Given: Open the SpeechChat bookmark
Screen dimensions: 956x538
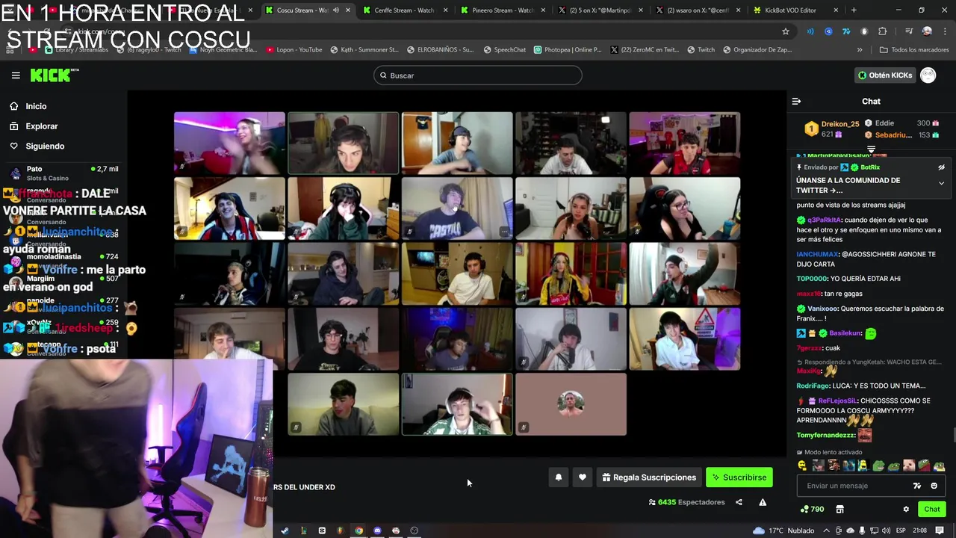Looking at the screenshot, I should [x=504, y=50].
